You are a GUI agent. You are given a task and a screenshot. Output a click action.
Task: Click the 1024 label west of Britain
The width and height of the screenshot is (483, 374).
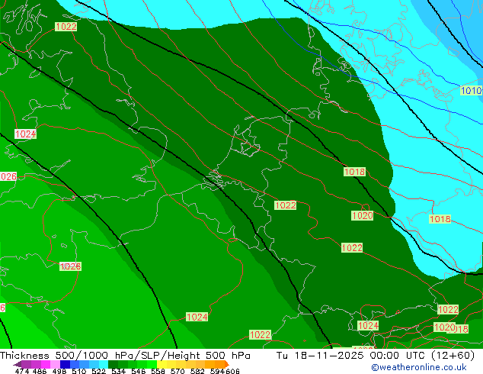click(x=26, y=134)
